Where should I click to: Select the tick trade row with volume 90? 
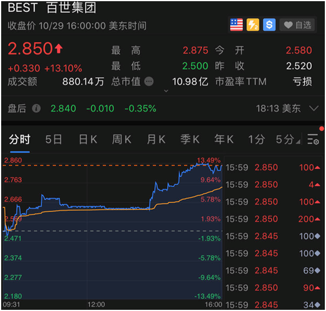pos(273,288)
